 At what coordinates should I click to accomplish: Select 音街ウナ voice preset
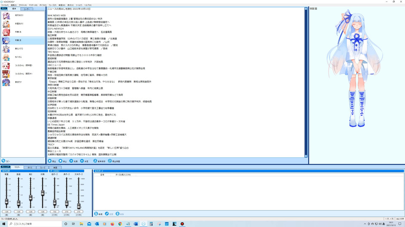click(23, 82)
